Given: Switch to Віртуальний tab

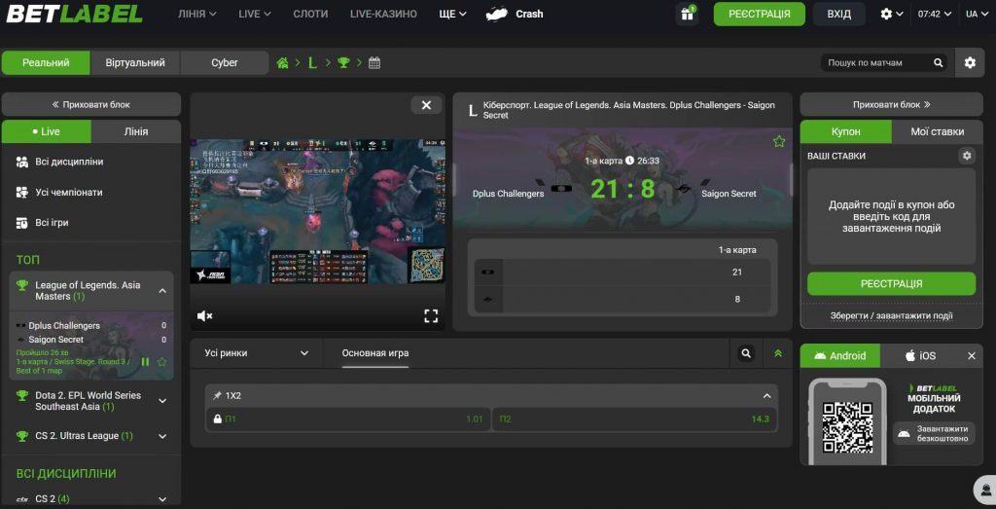Looking at the screenshot, I should tap(135, 63).
